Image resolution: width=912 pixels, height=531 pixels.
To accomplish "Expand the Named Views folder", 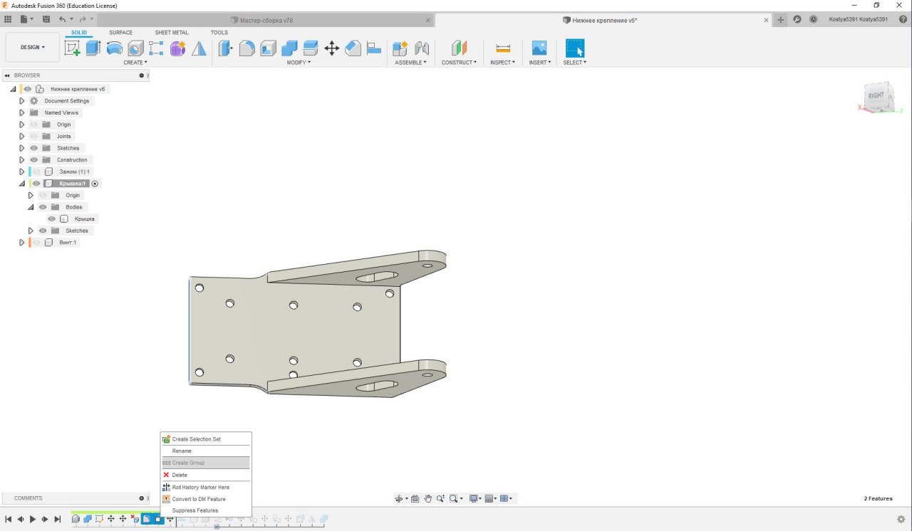I will pyautogui.click(x=22, y=112).
